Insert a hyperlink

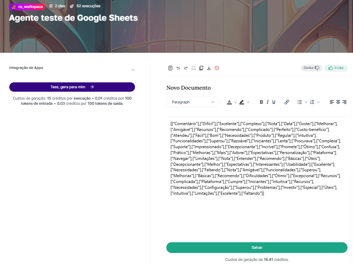tap(287, 102)
